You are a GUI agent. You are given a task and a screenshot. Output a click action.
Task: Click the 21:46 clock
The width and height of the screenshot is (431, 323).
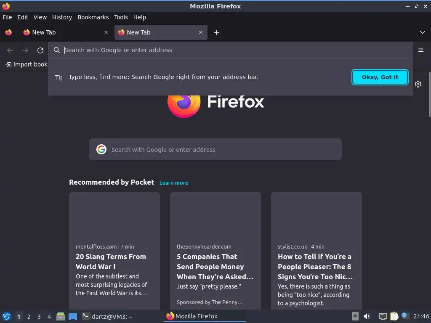(x=421, y=316)
